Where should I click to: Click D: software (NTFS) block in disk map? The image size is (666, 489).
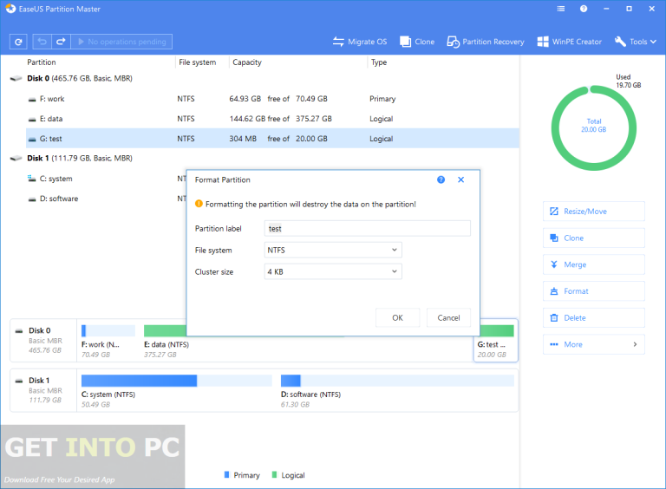(397, 390)
